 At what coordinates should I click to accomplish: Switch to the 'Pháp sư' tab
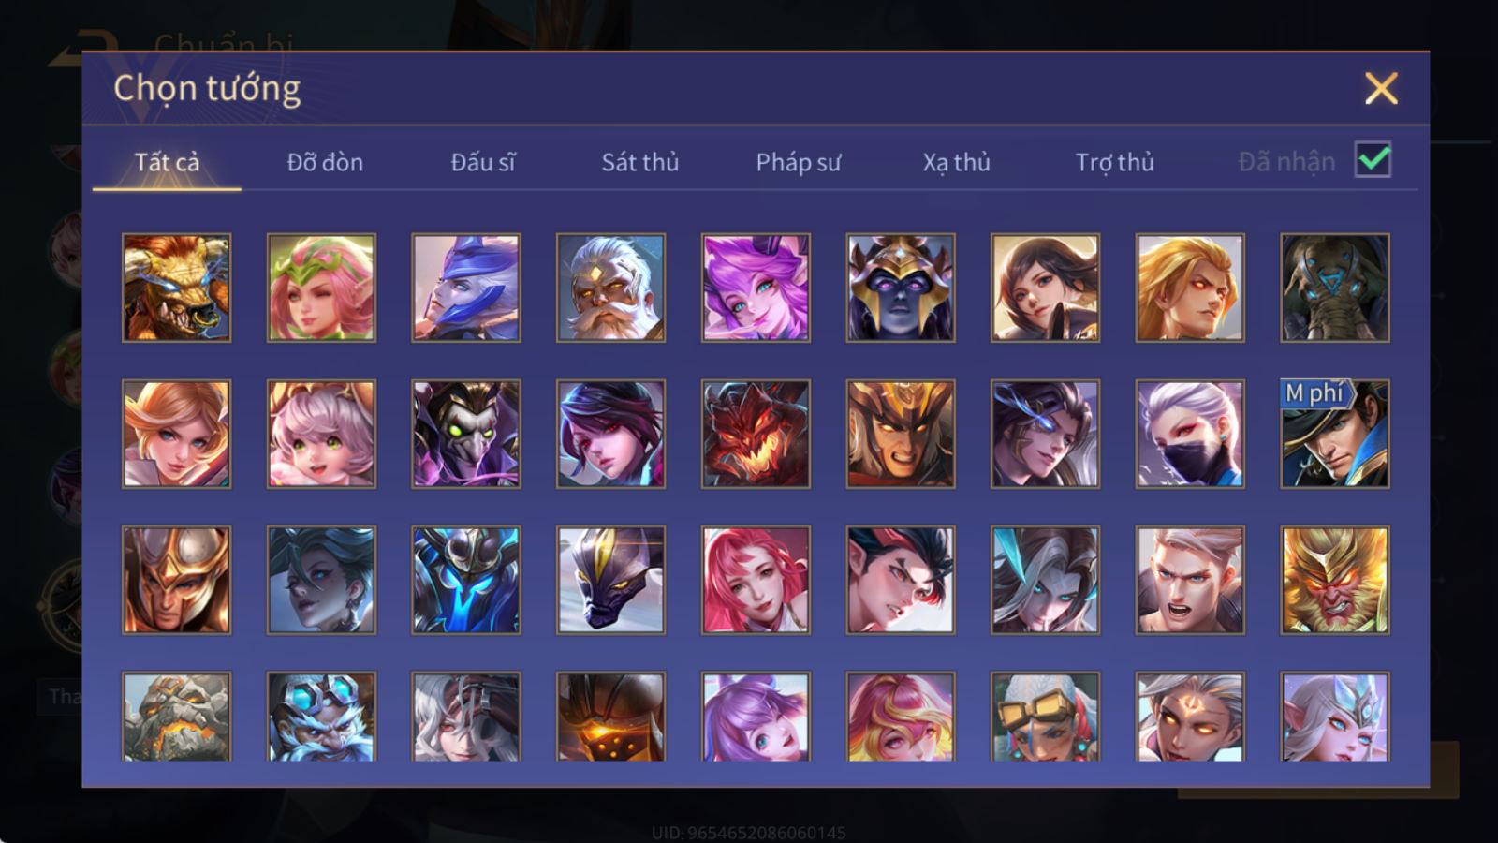(x=799, y=162)
